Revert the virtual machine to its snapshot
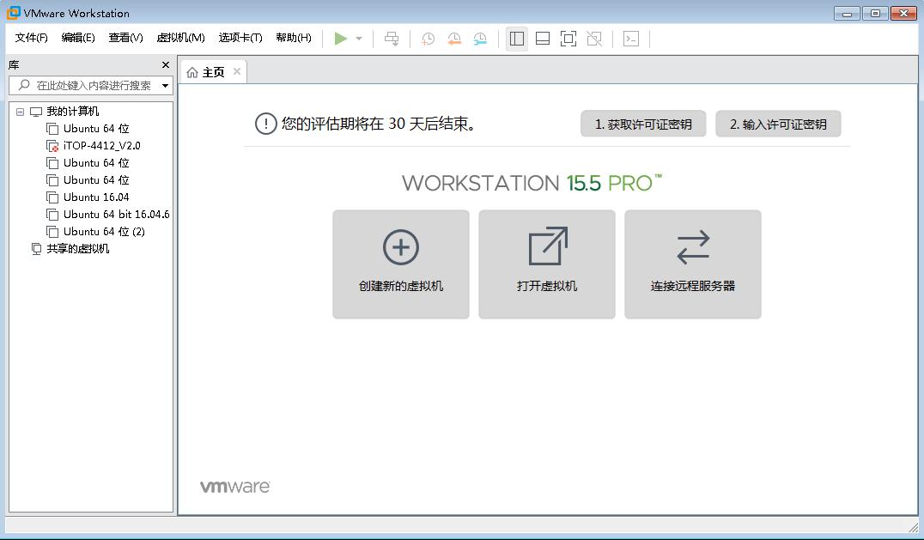The width and height of the screenshot is (924, 540). coord(453,38)
